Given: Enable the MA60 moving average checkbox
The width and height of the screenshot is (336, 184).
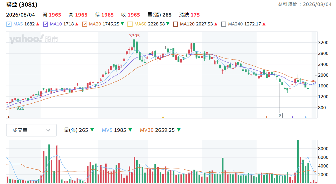Looking at the screenshot, I should (x=130, y=24).
